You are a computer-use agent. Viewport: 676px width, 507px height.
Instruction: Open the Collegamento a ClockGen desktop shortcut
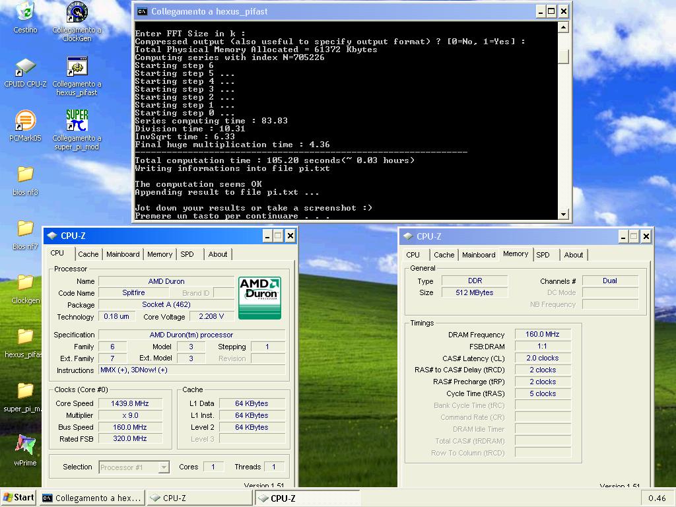pyautogui.click(x=77, y=22)
